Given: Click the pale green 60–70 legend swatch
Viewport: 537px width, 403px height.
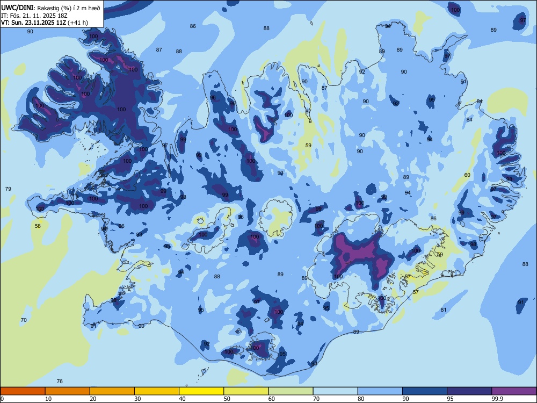Looking at the screenshot, I should coord(291,391).
